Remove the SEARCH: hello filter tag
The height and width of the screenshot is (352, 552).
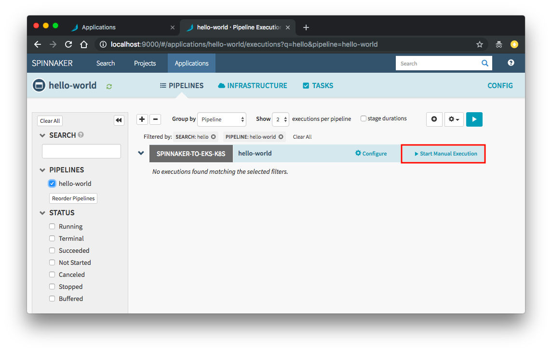[x=214, y=137]
